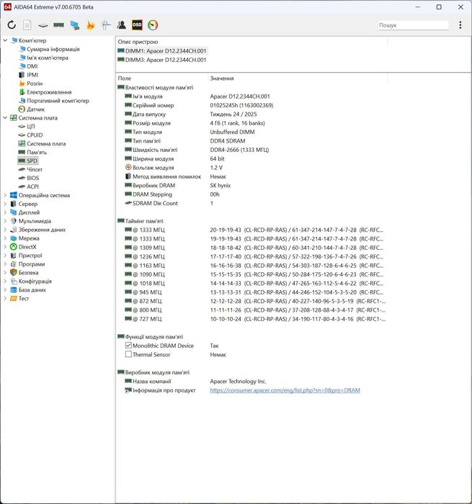
Task: Expand the DirectX tree node
Action: [x=5, y=247]
